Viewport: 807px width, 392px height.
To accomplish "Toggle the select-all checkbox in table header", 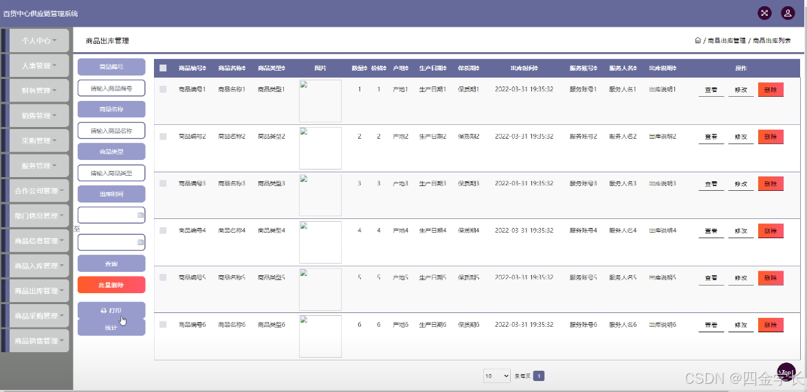I will coord(163,68).
